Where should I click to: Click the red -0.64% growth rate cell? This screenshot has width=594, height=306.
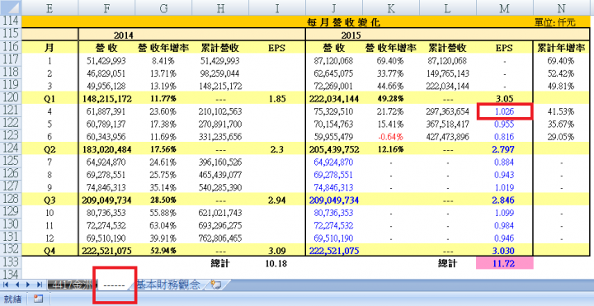pyautogui.click(x=390, y=137)
